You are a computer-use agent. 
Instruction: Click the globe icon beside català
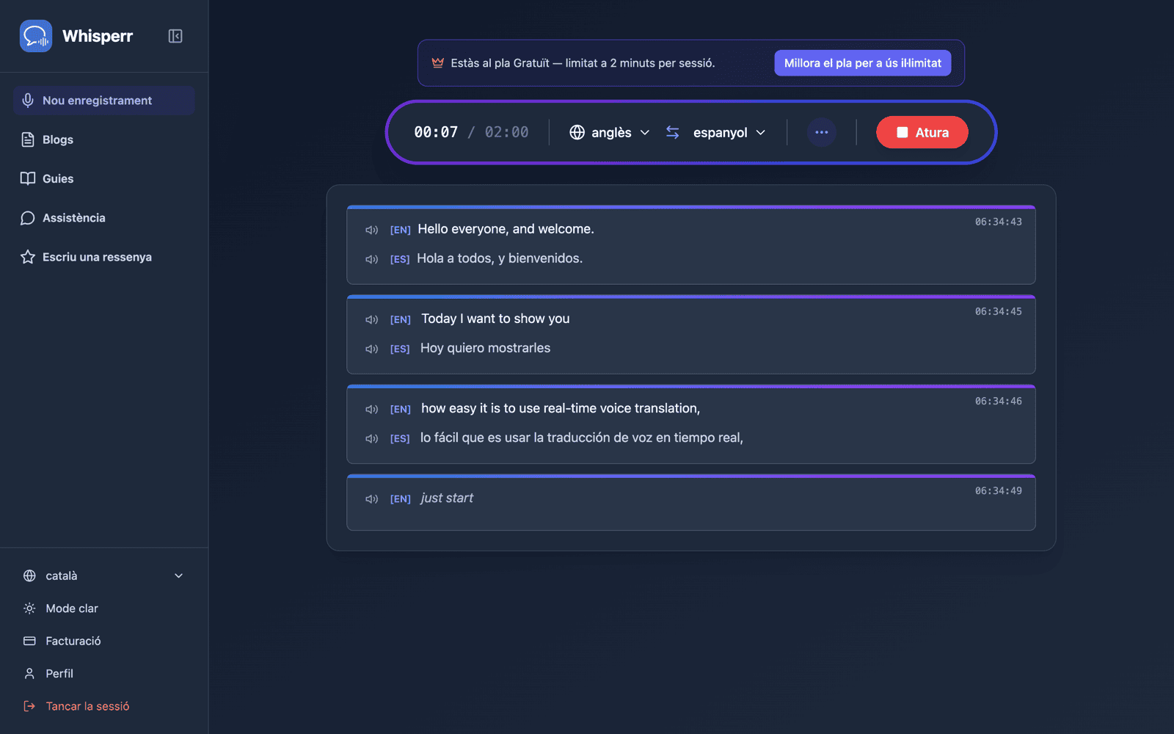tap(29, 576)
